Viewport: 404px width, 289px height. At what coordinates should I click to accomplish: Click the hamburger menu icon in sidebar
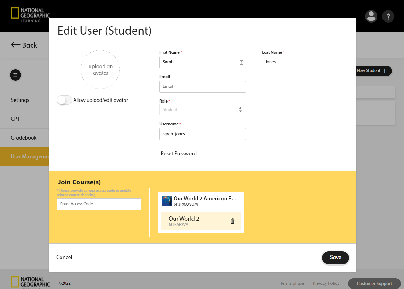click(15, 75)
